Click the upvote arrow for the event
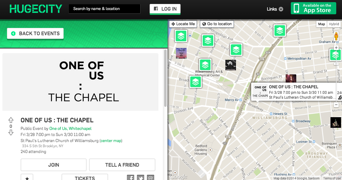The width and height of the screenshot is (342, 180). coord(11,120)
